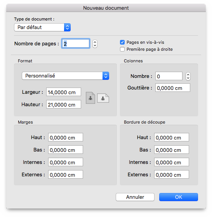Click Bordure de découpe Externes field
This screenshot has height=217, width=212.
(172, 174)
